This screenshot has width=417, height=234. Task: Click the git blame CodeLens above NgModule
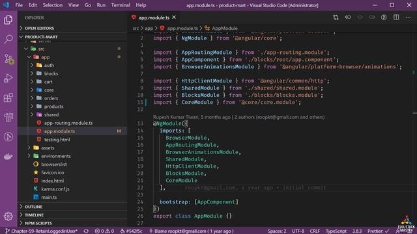tap(238, 117)
